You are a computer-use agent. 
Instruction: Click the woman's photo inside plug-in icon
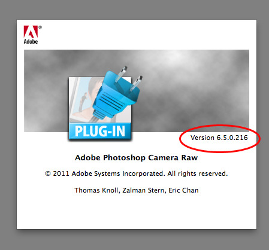[x=85, y=99]
